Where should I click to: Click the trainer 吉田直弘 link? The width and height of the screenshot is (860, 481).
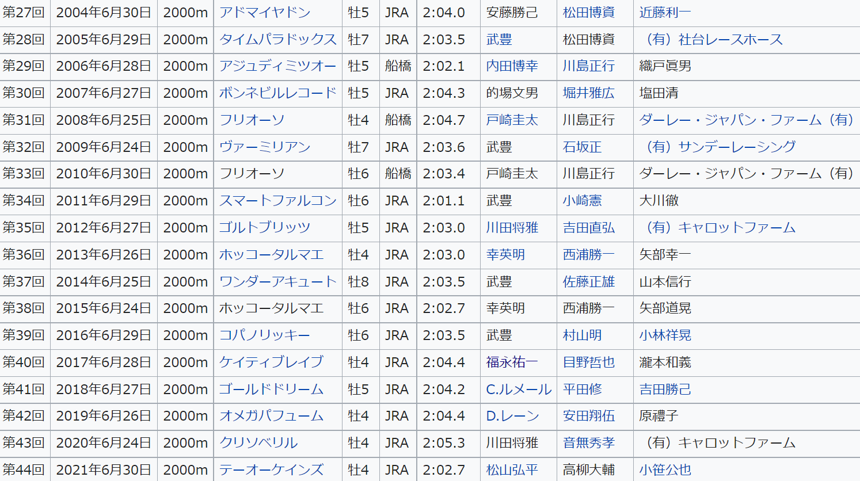589,227
